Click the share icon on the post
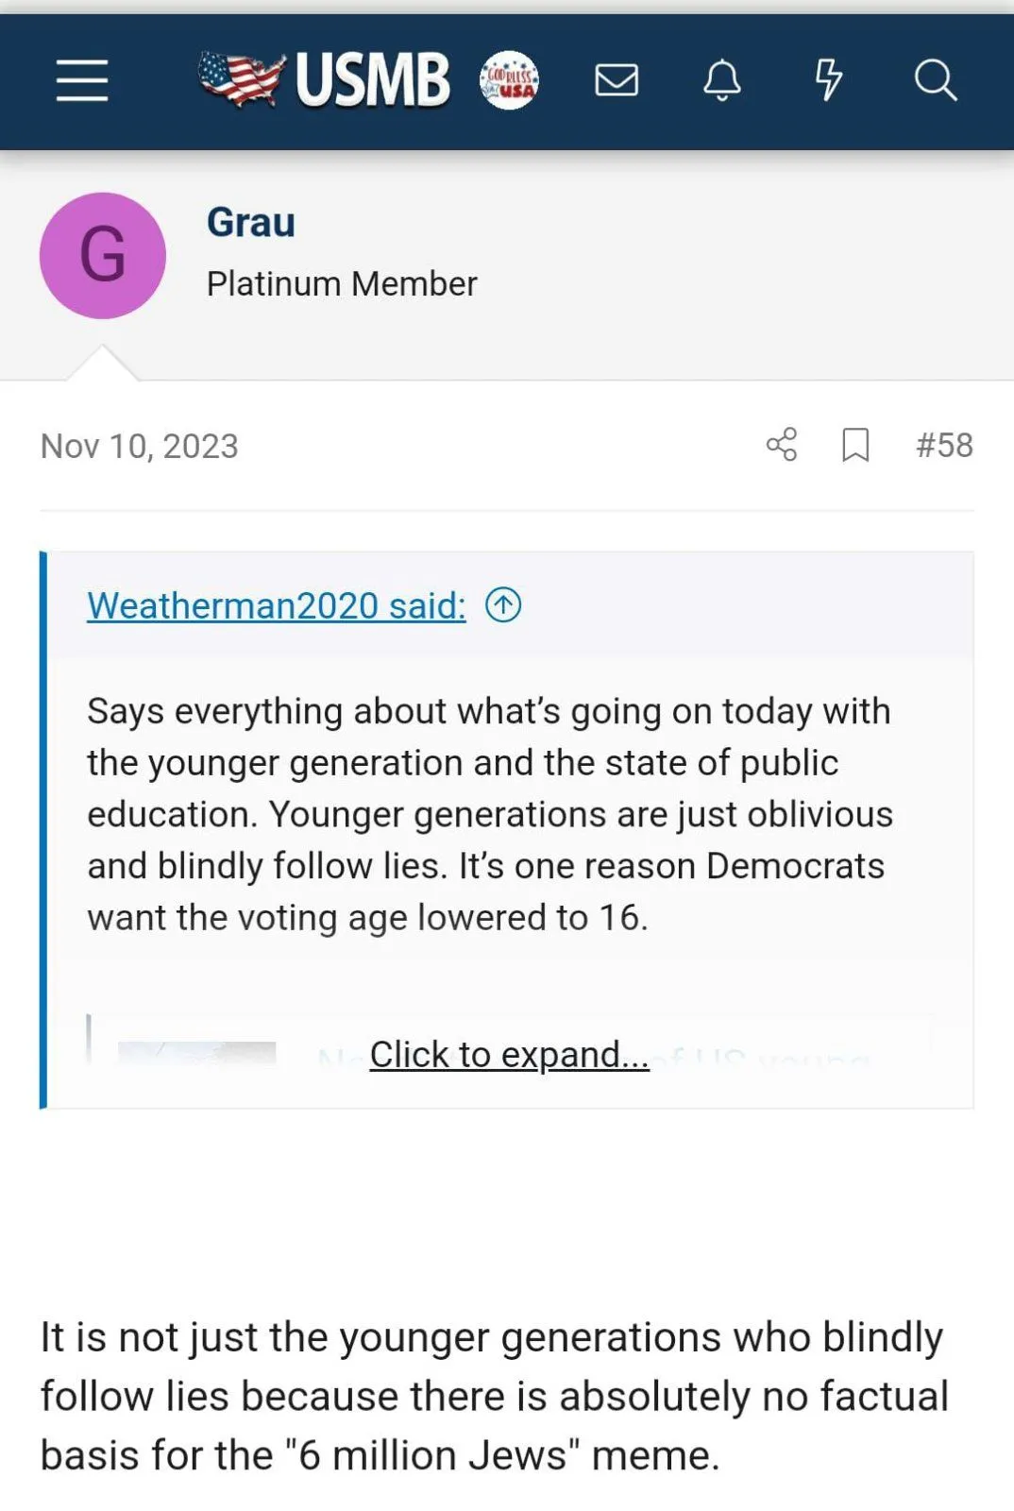The height and width of the screenshot is (1511, 1014). [782, 445]
